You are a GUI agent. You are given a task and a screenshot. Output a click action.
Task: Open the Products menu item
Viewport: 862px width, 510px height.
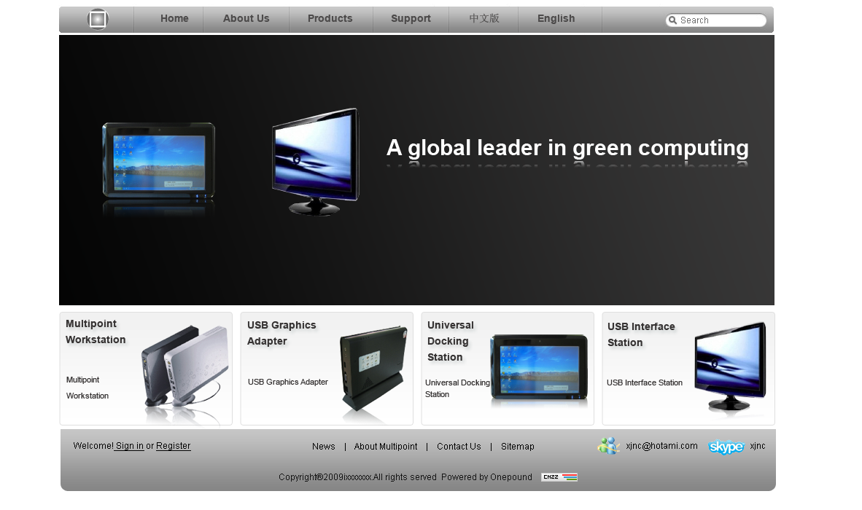[330, 19]
